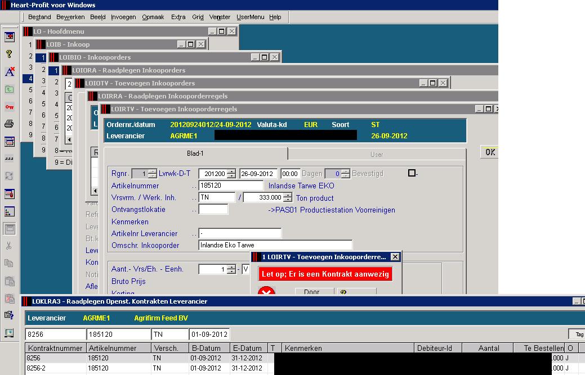Click the letter A with red X icon
This screenshot has height=375, width=585.
click(x=10, y=71)
